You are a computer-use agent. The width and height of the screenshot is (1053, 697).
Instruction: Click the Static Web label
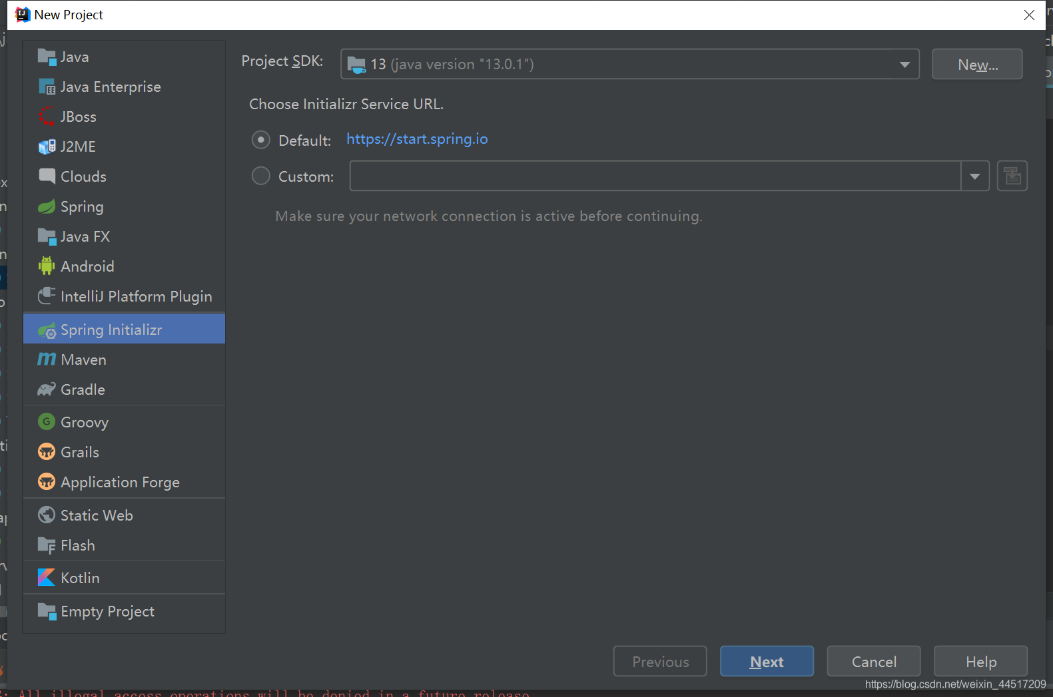coord(97,515)
